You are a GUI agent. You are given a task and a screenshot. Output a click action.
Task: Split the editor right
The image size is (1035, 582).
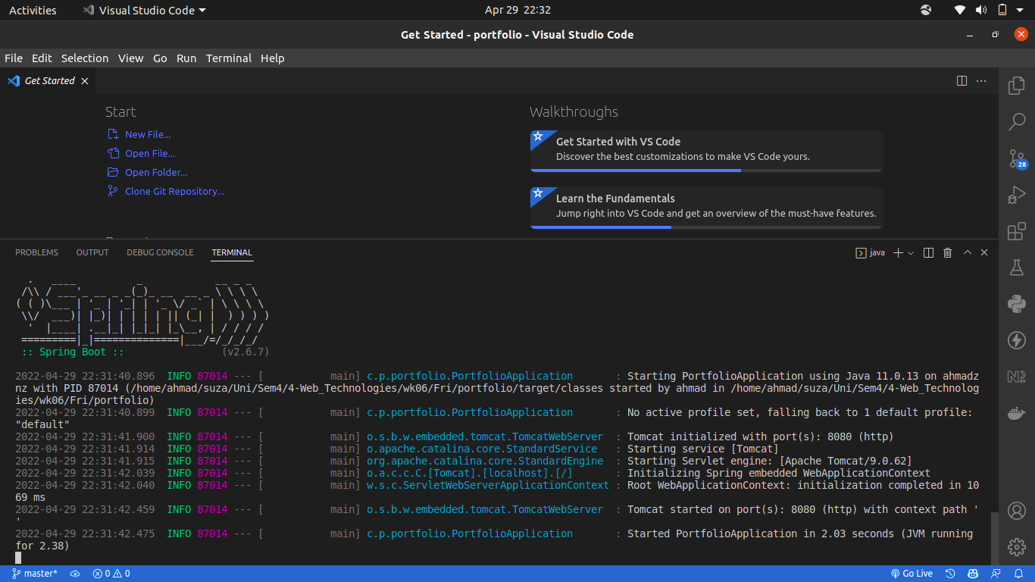[x=962, y=81]
